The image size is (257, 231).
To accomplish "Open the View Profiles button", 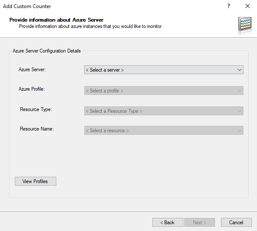I will pyautogui.click(x=35, y=181).
